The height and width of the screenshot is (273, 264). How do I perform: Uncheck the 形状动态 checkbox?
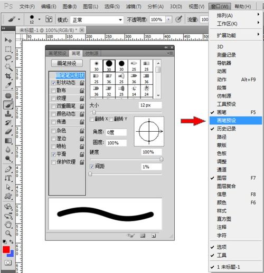53,83
